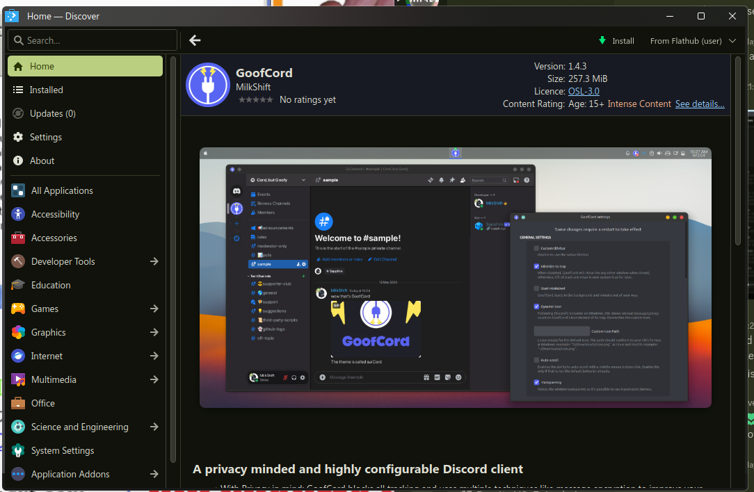This screenshot has width=754, height=492.
Task: Click the green Install download arrow icon
Action: [602, 41]
